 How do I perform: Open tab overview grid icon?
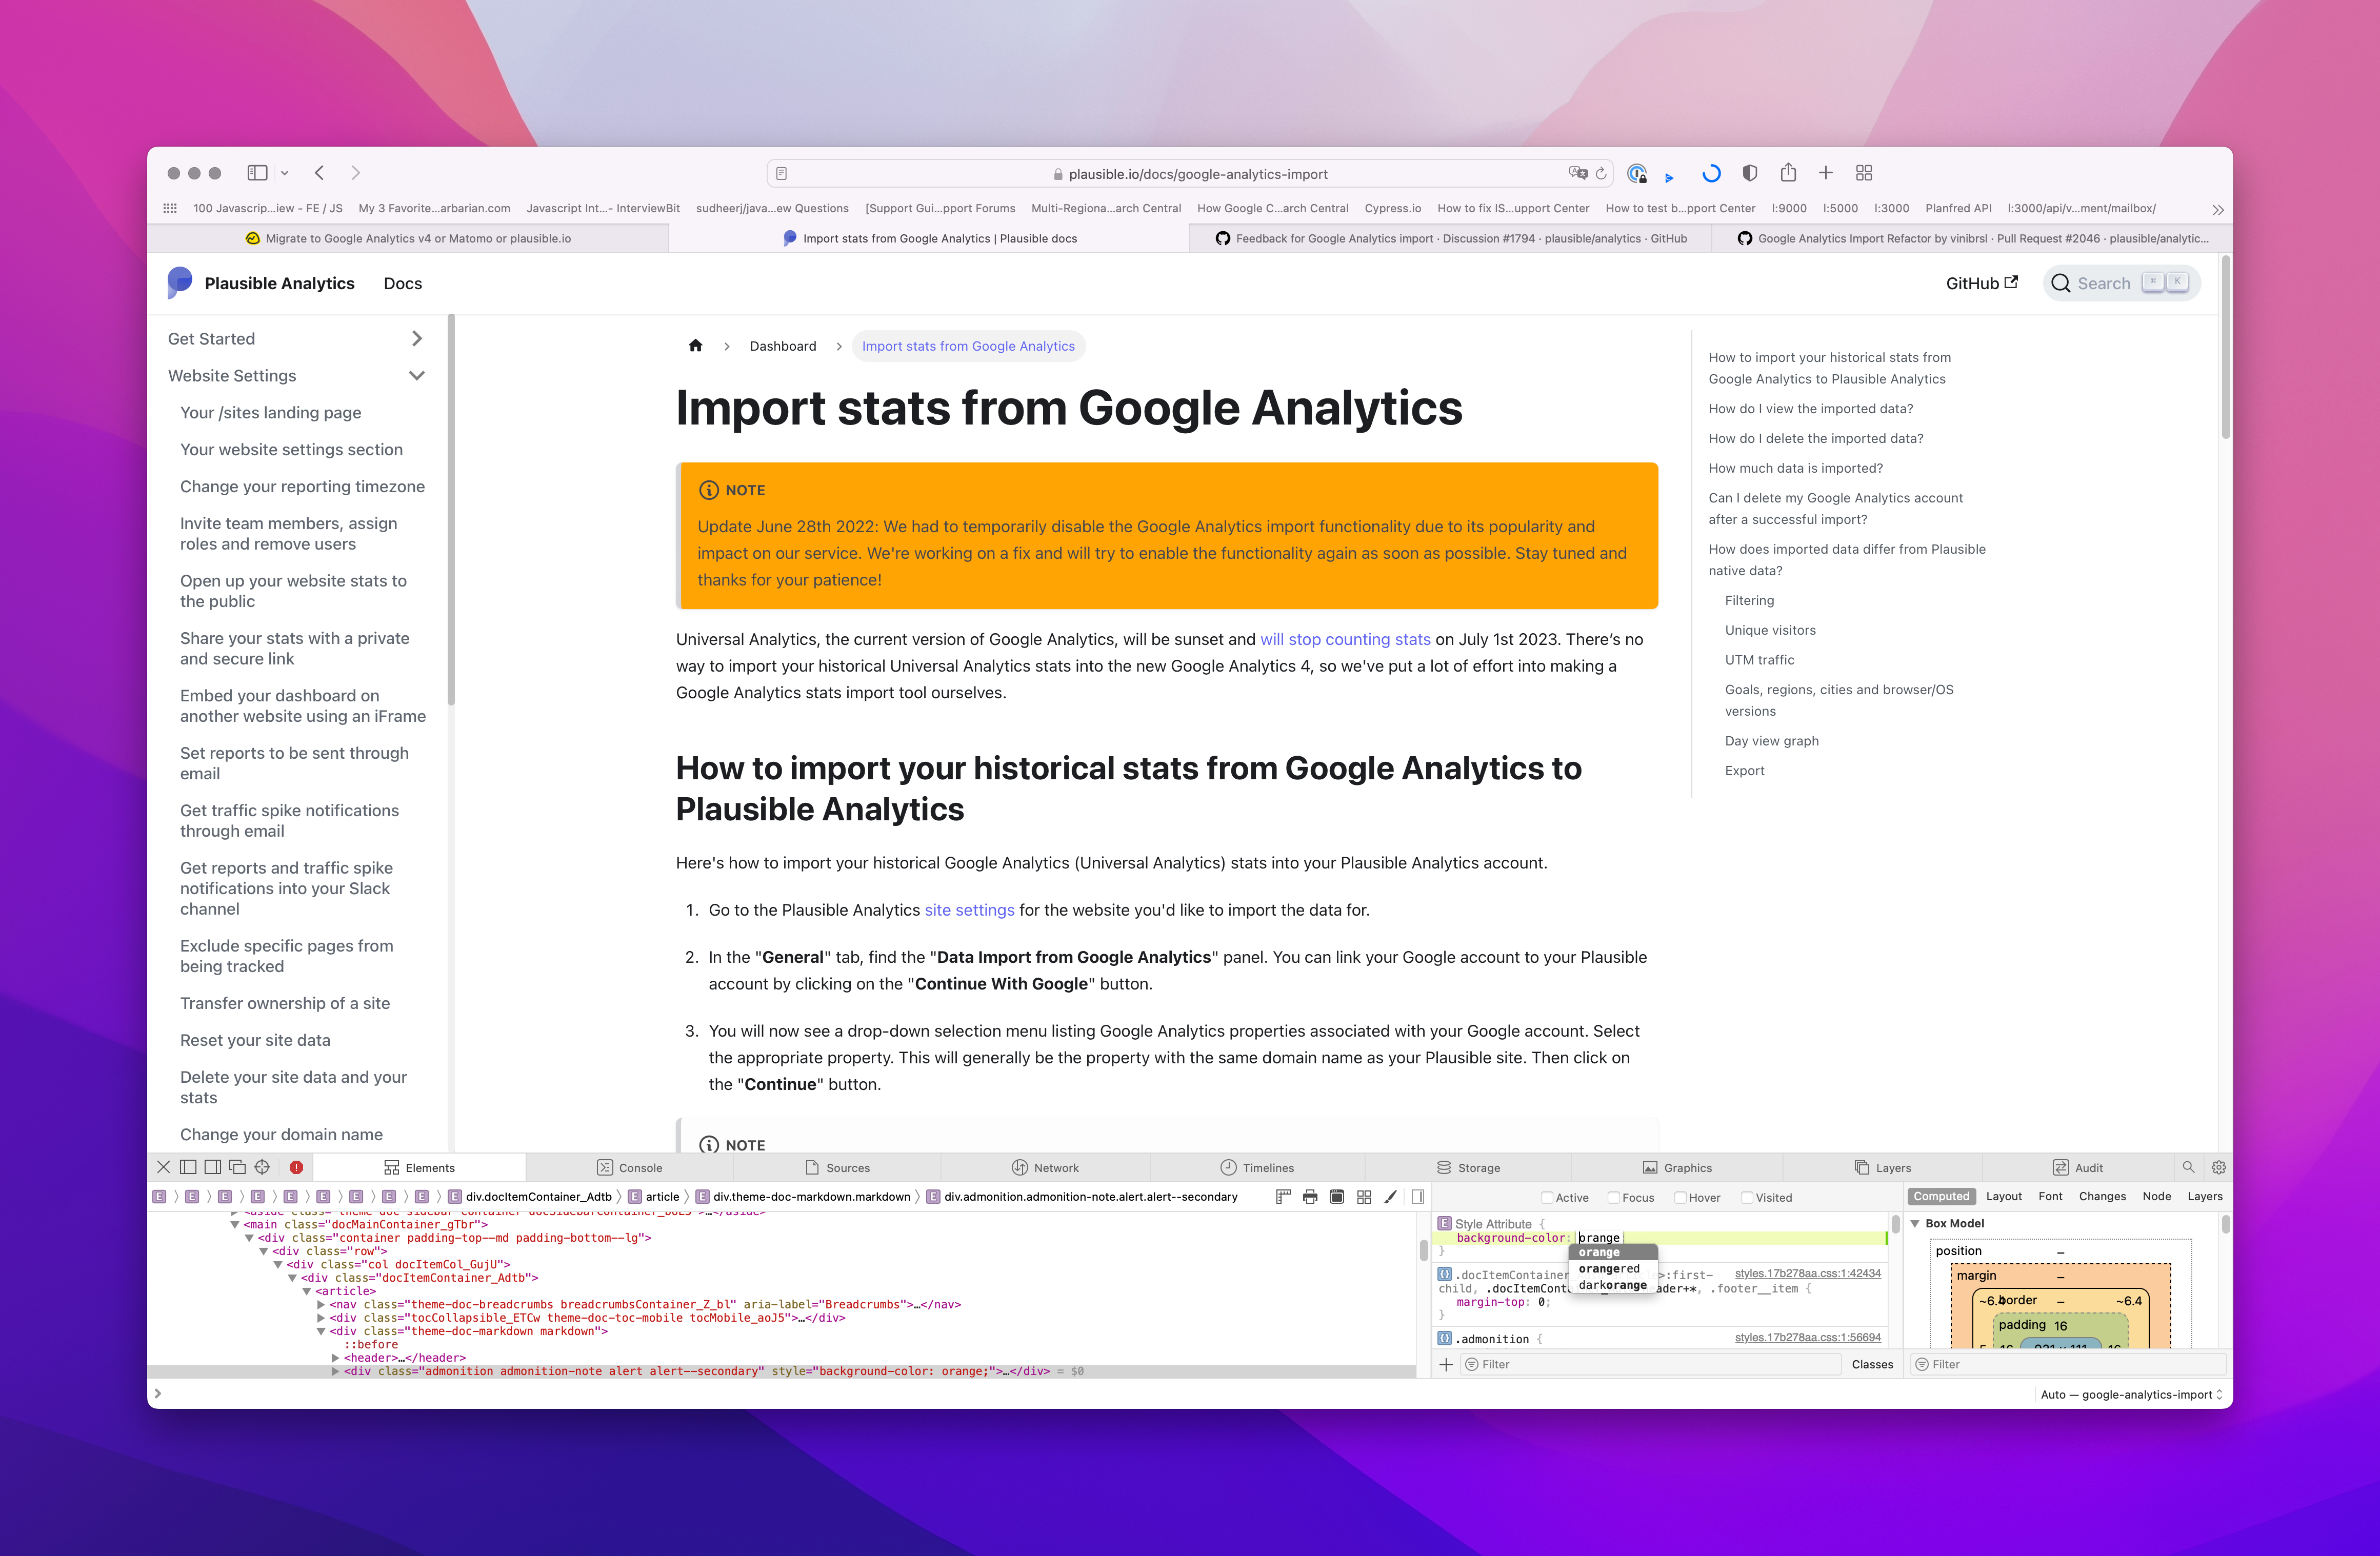[x=1864, y=173]
